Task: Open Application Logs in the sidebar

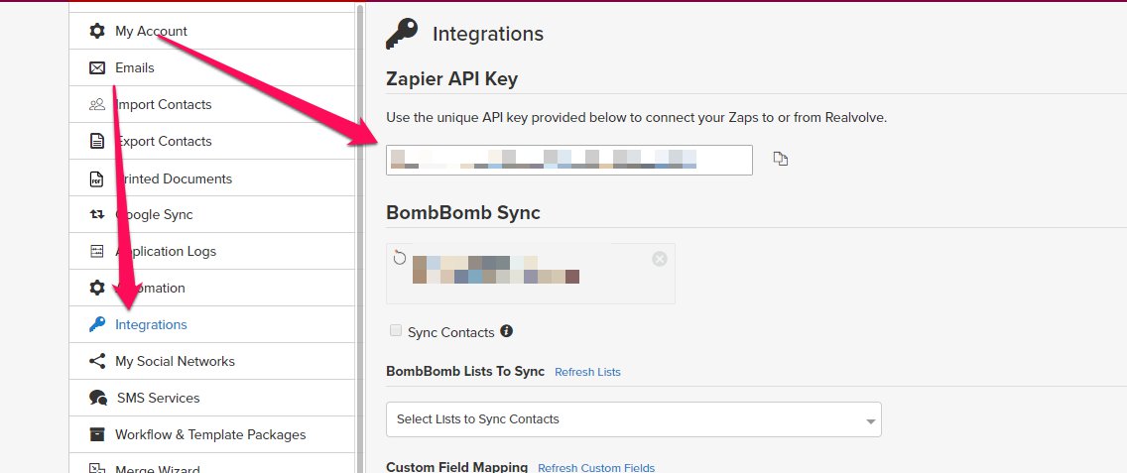Action: coord(212,251)
